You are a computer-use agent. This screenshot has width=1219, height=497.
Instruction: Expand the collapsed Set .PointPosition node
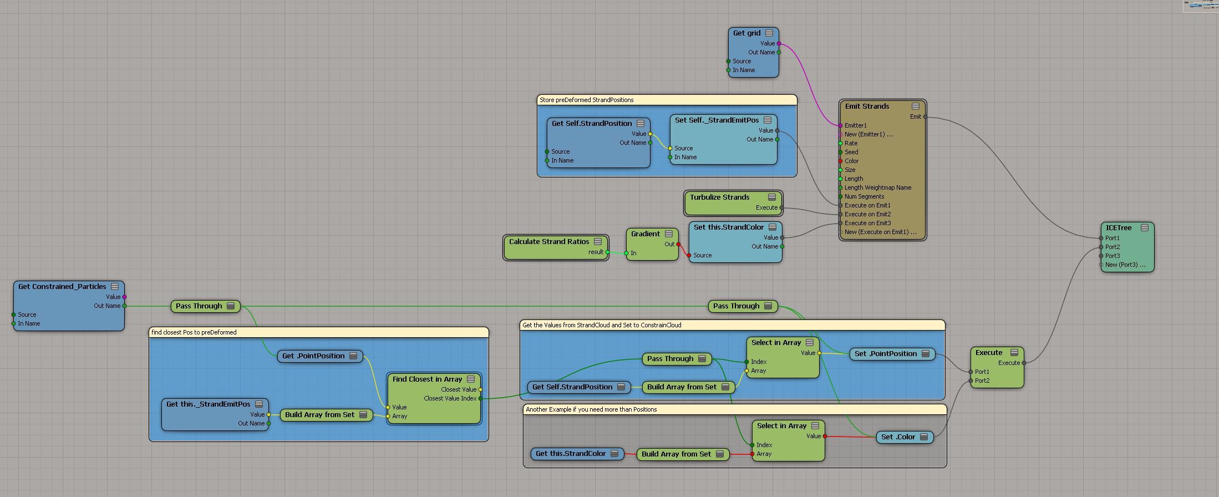pyautogui.click(x=926, y=354)
